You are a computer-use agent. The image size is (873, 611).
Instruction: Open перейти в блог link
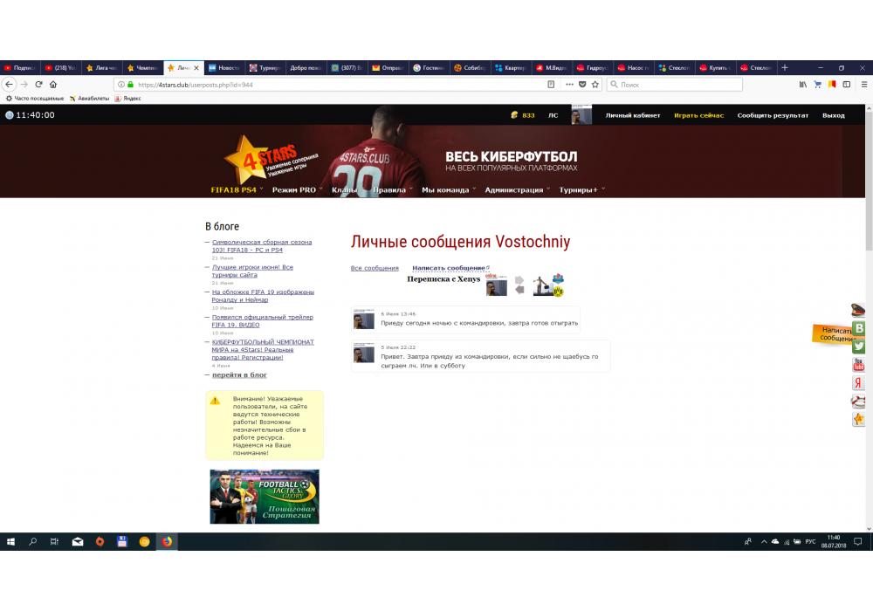[x=239, y=375]
